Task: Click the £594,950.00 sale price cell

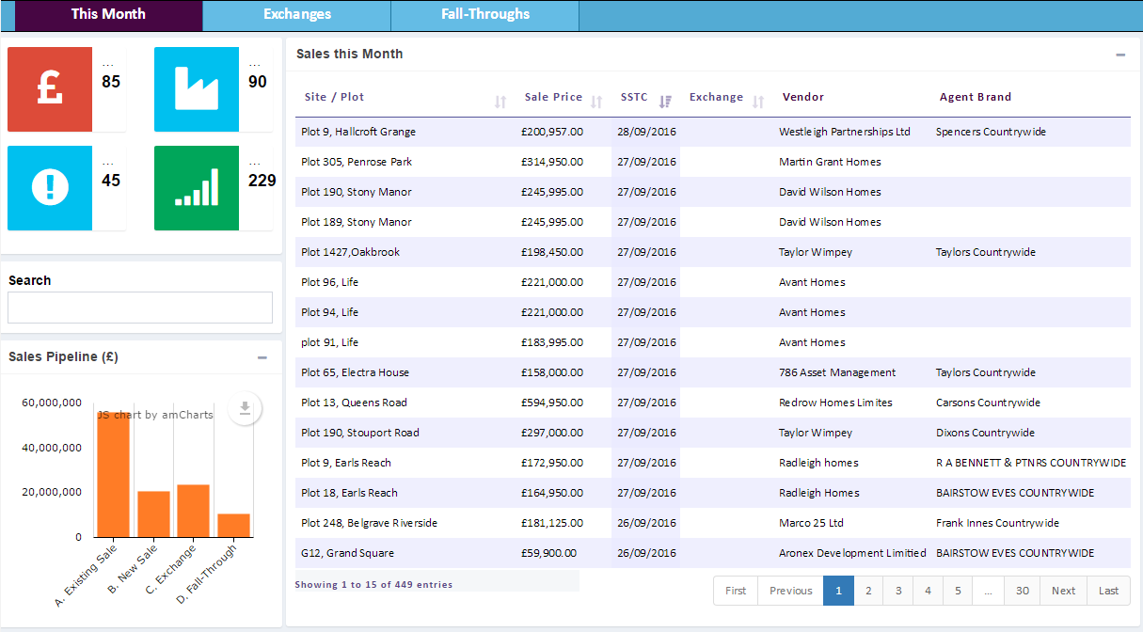Action: pyautogui.click(x=552, y=403)
